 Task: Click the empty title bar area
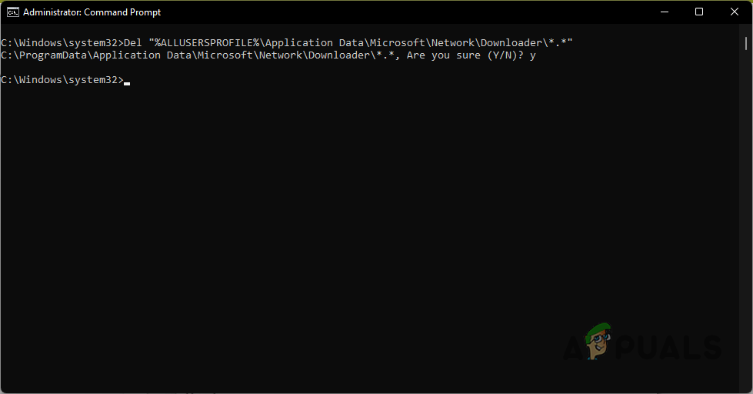point(385,12)
